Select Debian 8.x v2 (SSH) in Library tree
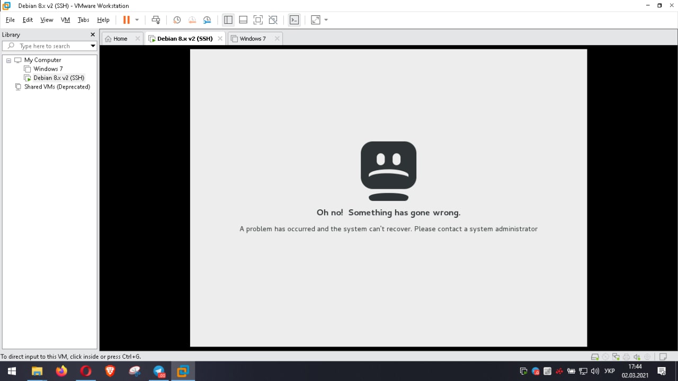 pyautogui.click(x=58, y=78)
